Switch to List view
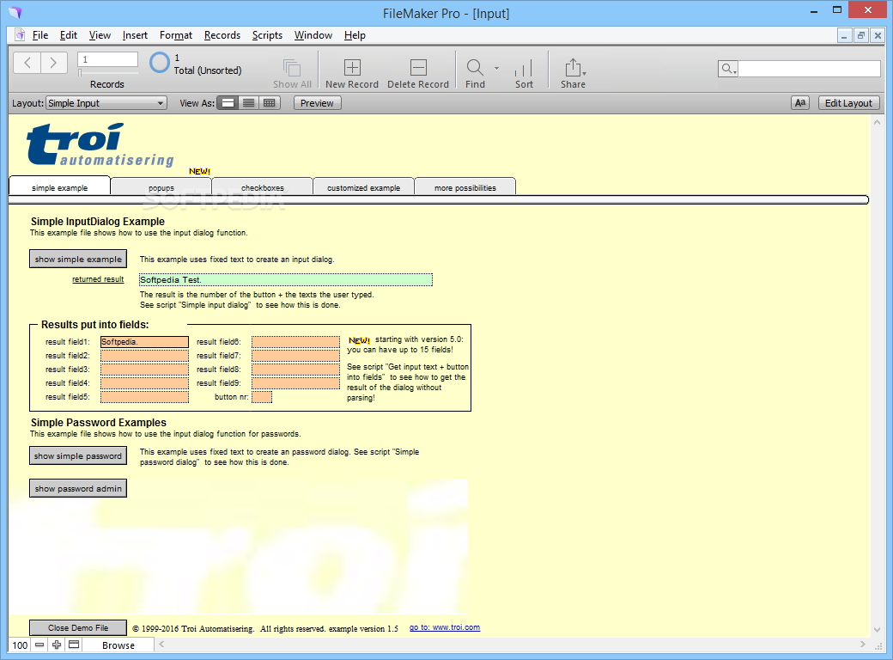Viewport: 893px width, 660px height. coord(248,103)
